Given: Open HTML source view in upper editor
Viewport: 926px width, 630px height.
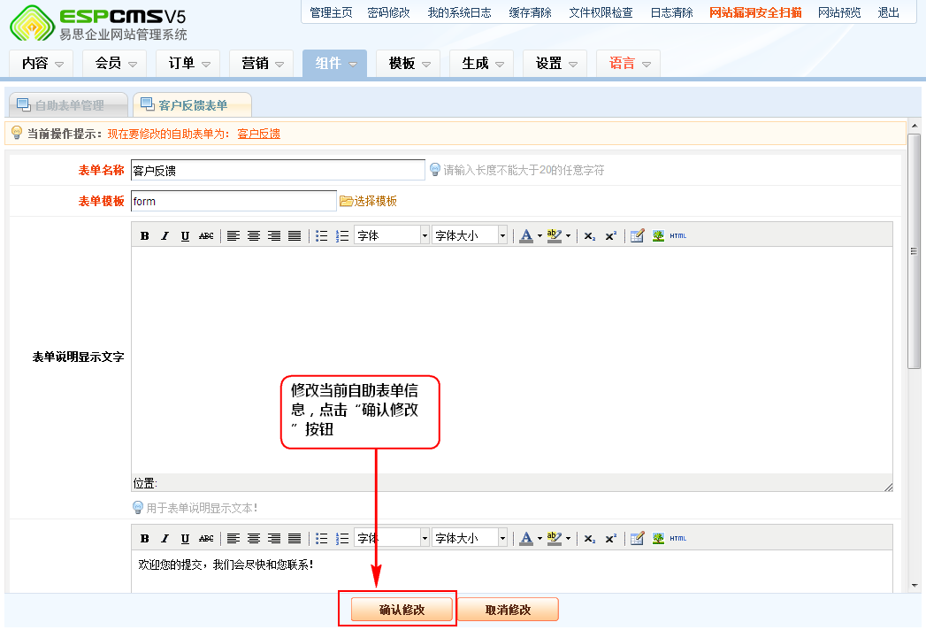Looking at the screenshot, I should (677, 235).
